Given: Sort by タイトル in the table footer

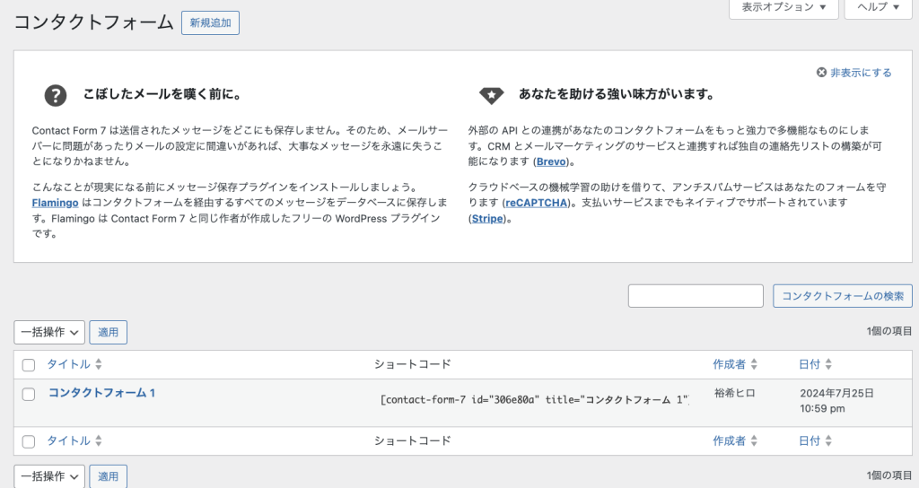Looking at the screenshot, I should pos(68,441).
